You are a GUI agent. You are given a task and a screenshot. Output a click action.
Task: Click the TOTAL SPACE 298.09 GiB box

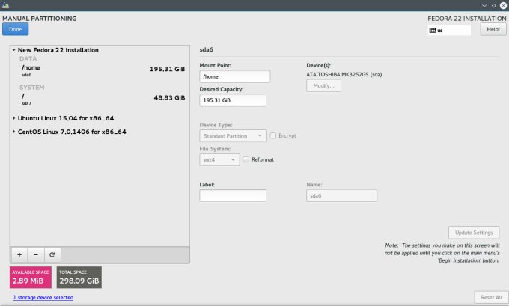79,278
